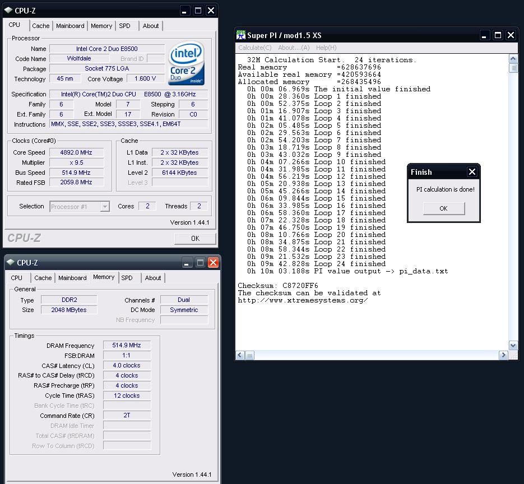The width and height of the screenshot is (524, 484).
Task: Open Cache tab in bottom CPU-Z window
Action: coord(43,278)
